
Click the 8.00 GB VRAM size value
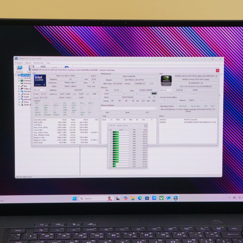[x=180, y=90]
